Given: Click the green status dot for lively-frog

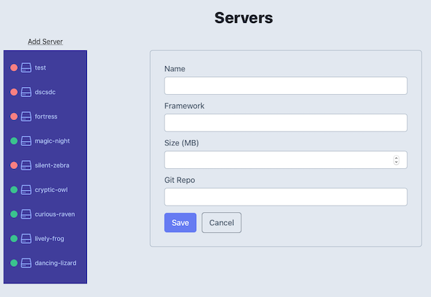Looking at the screenshot, I should [14, 239].
